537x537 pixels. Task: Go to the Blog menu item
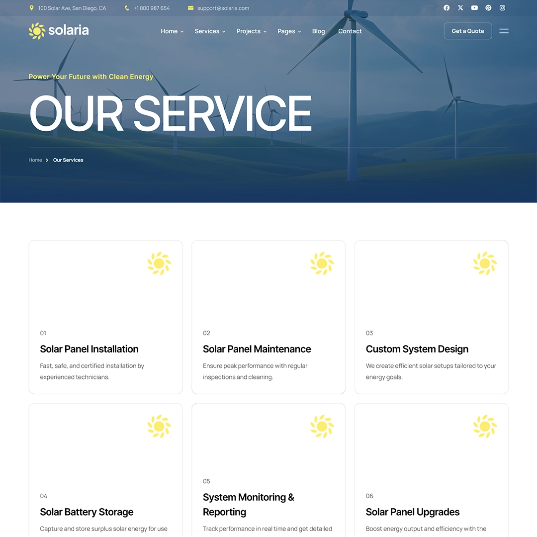point(318,31)
